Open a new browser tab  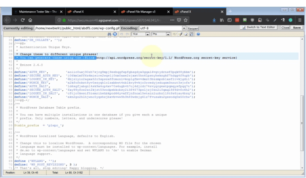(x=230, y=11)
